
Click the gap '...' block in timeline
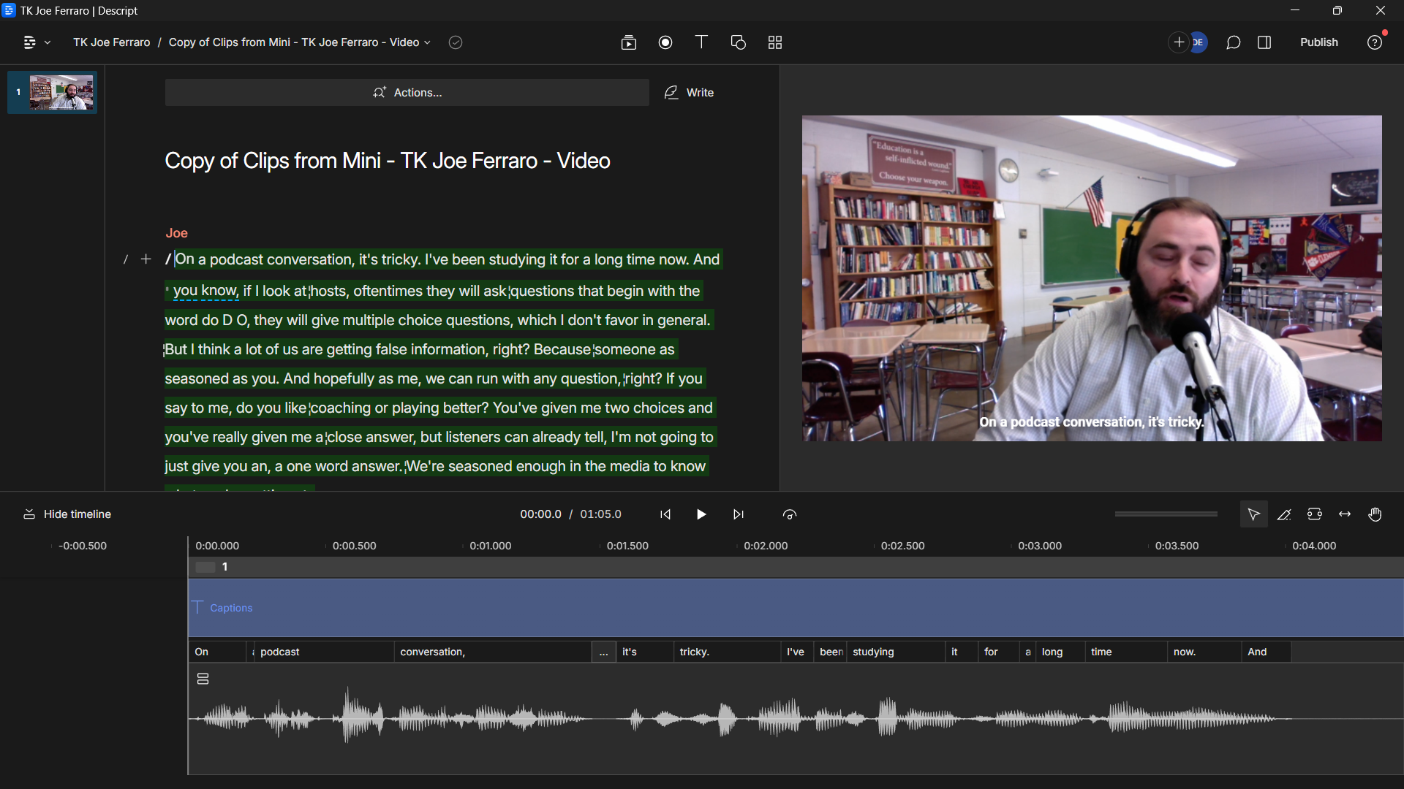pyautogui.click(x=603, y=652)
